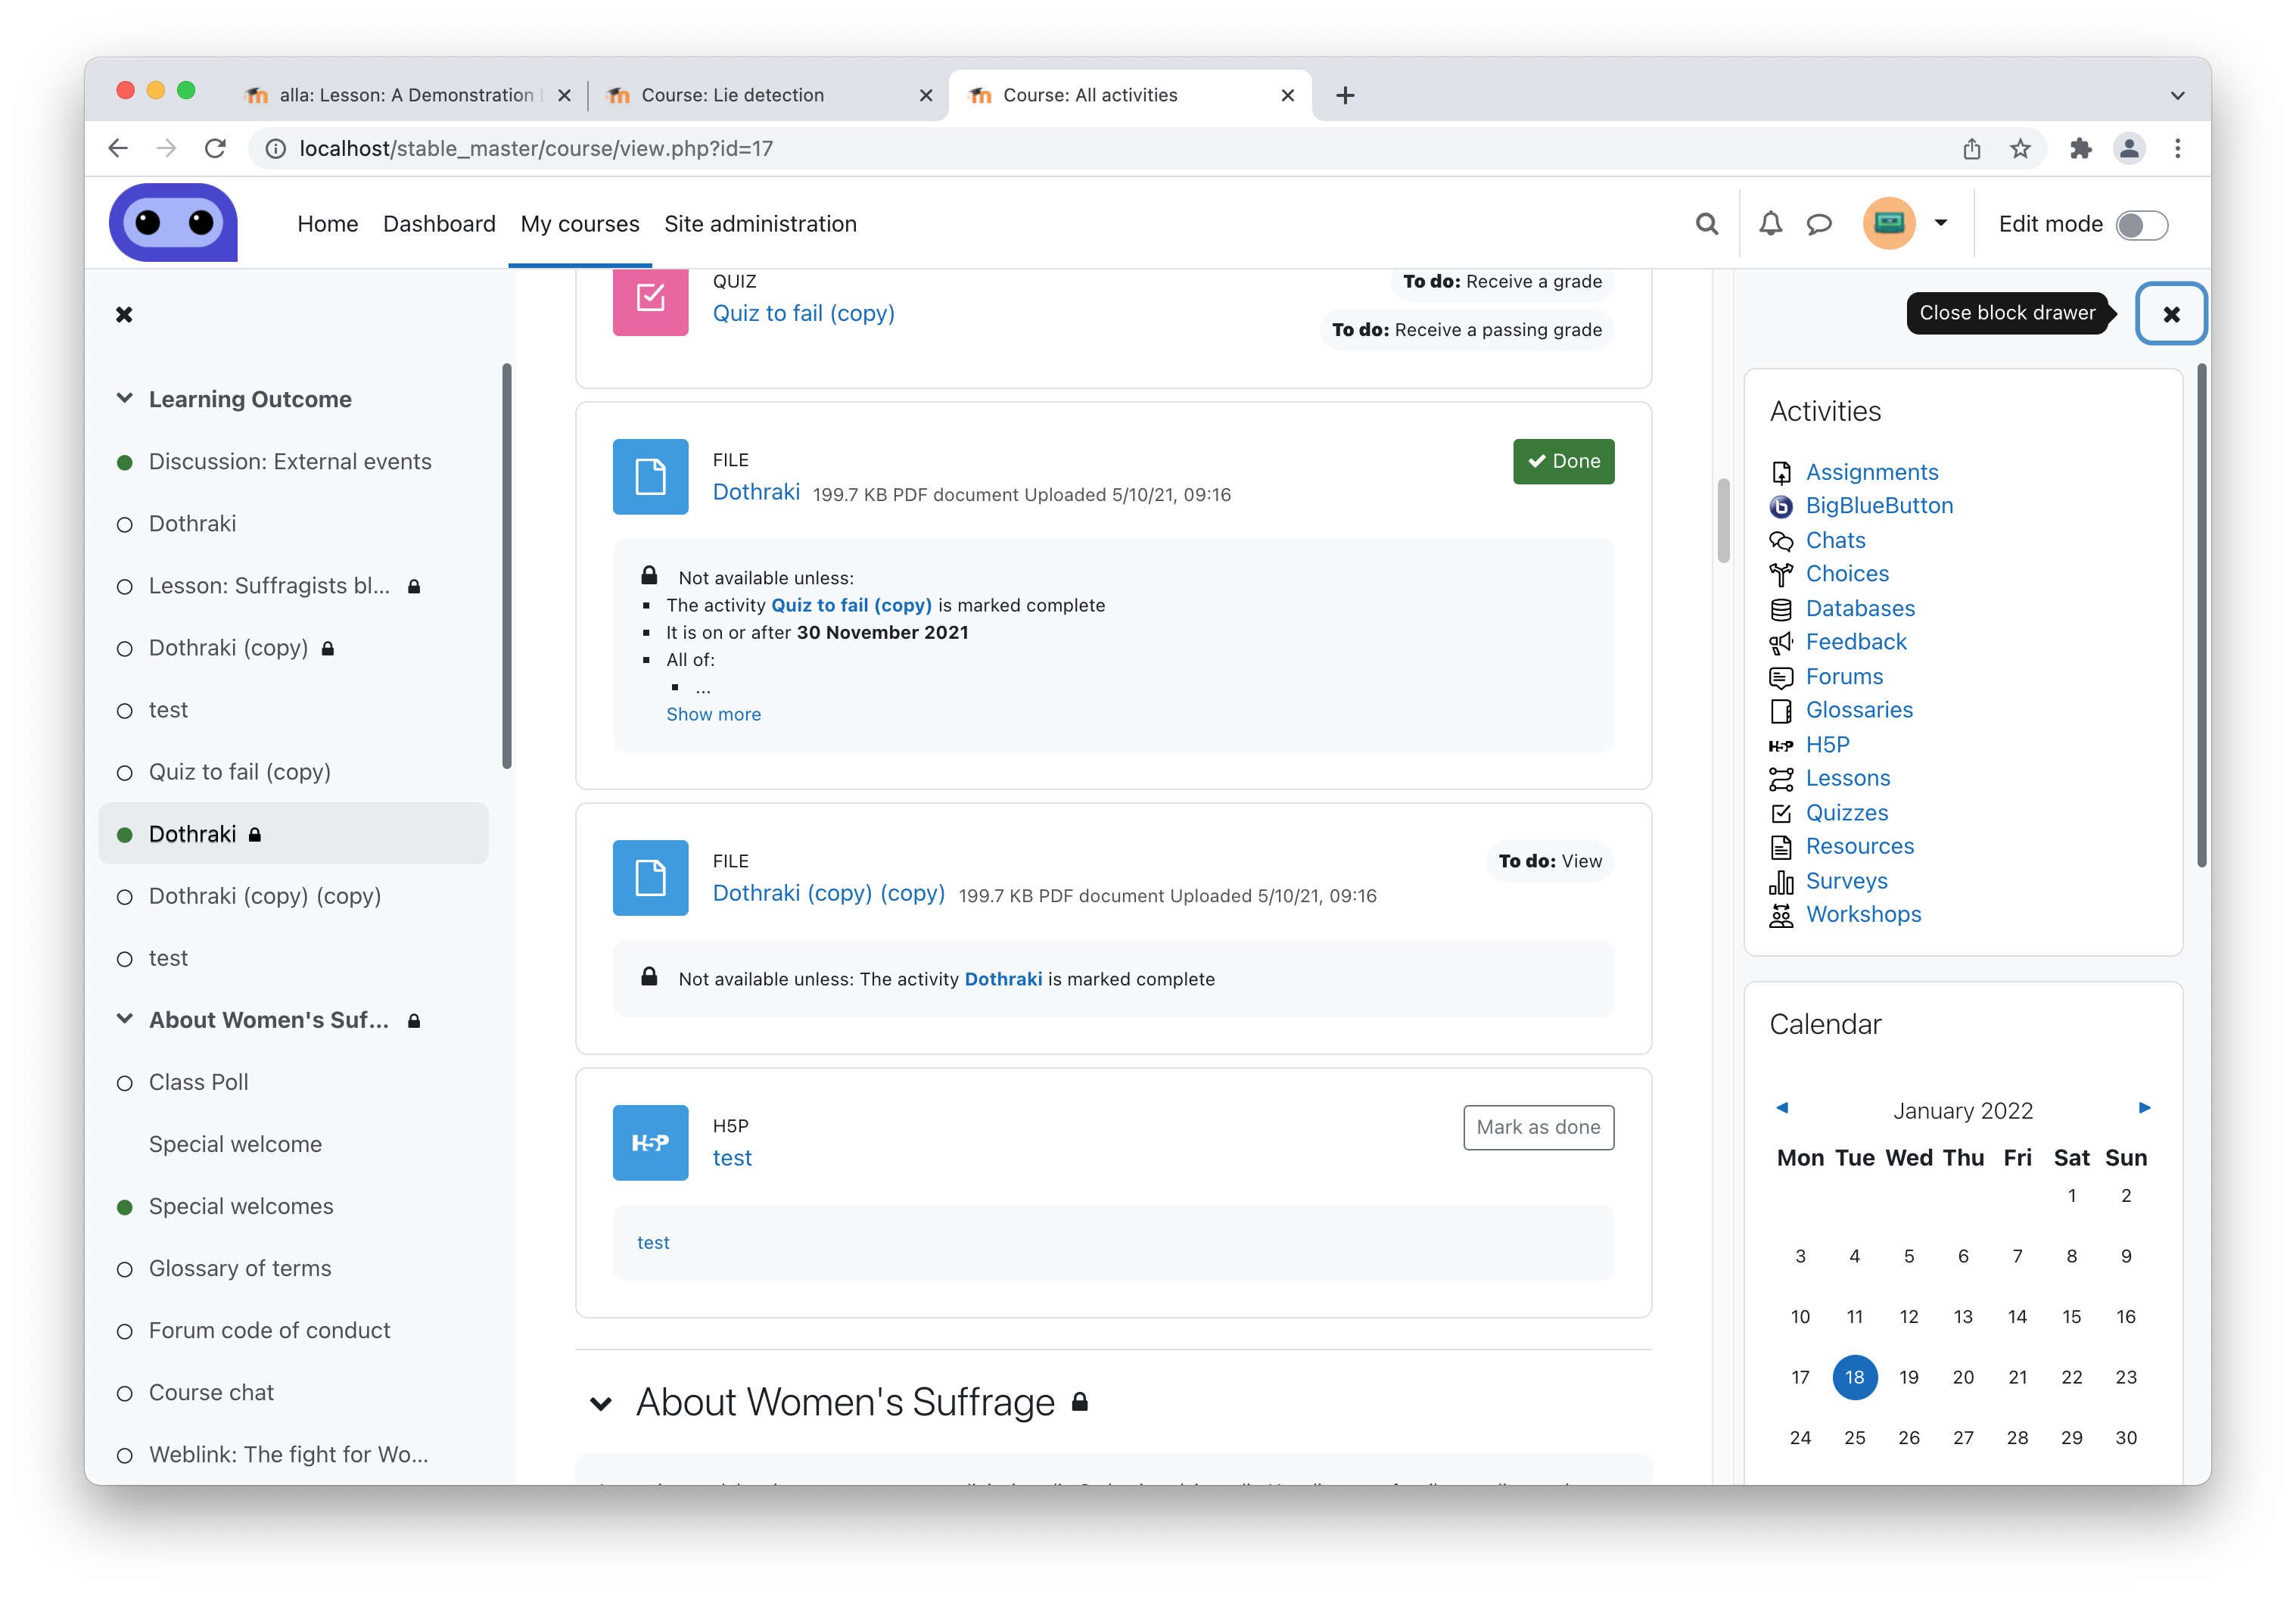Open My courses in top navigation
Image resolution: width=2296 pixels, height=1597 pixels.
tap(580, 224)
